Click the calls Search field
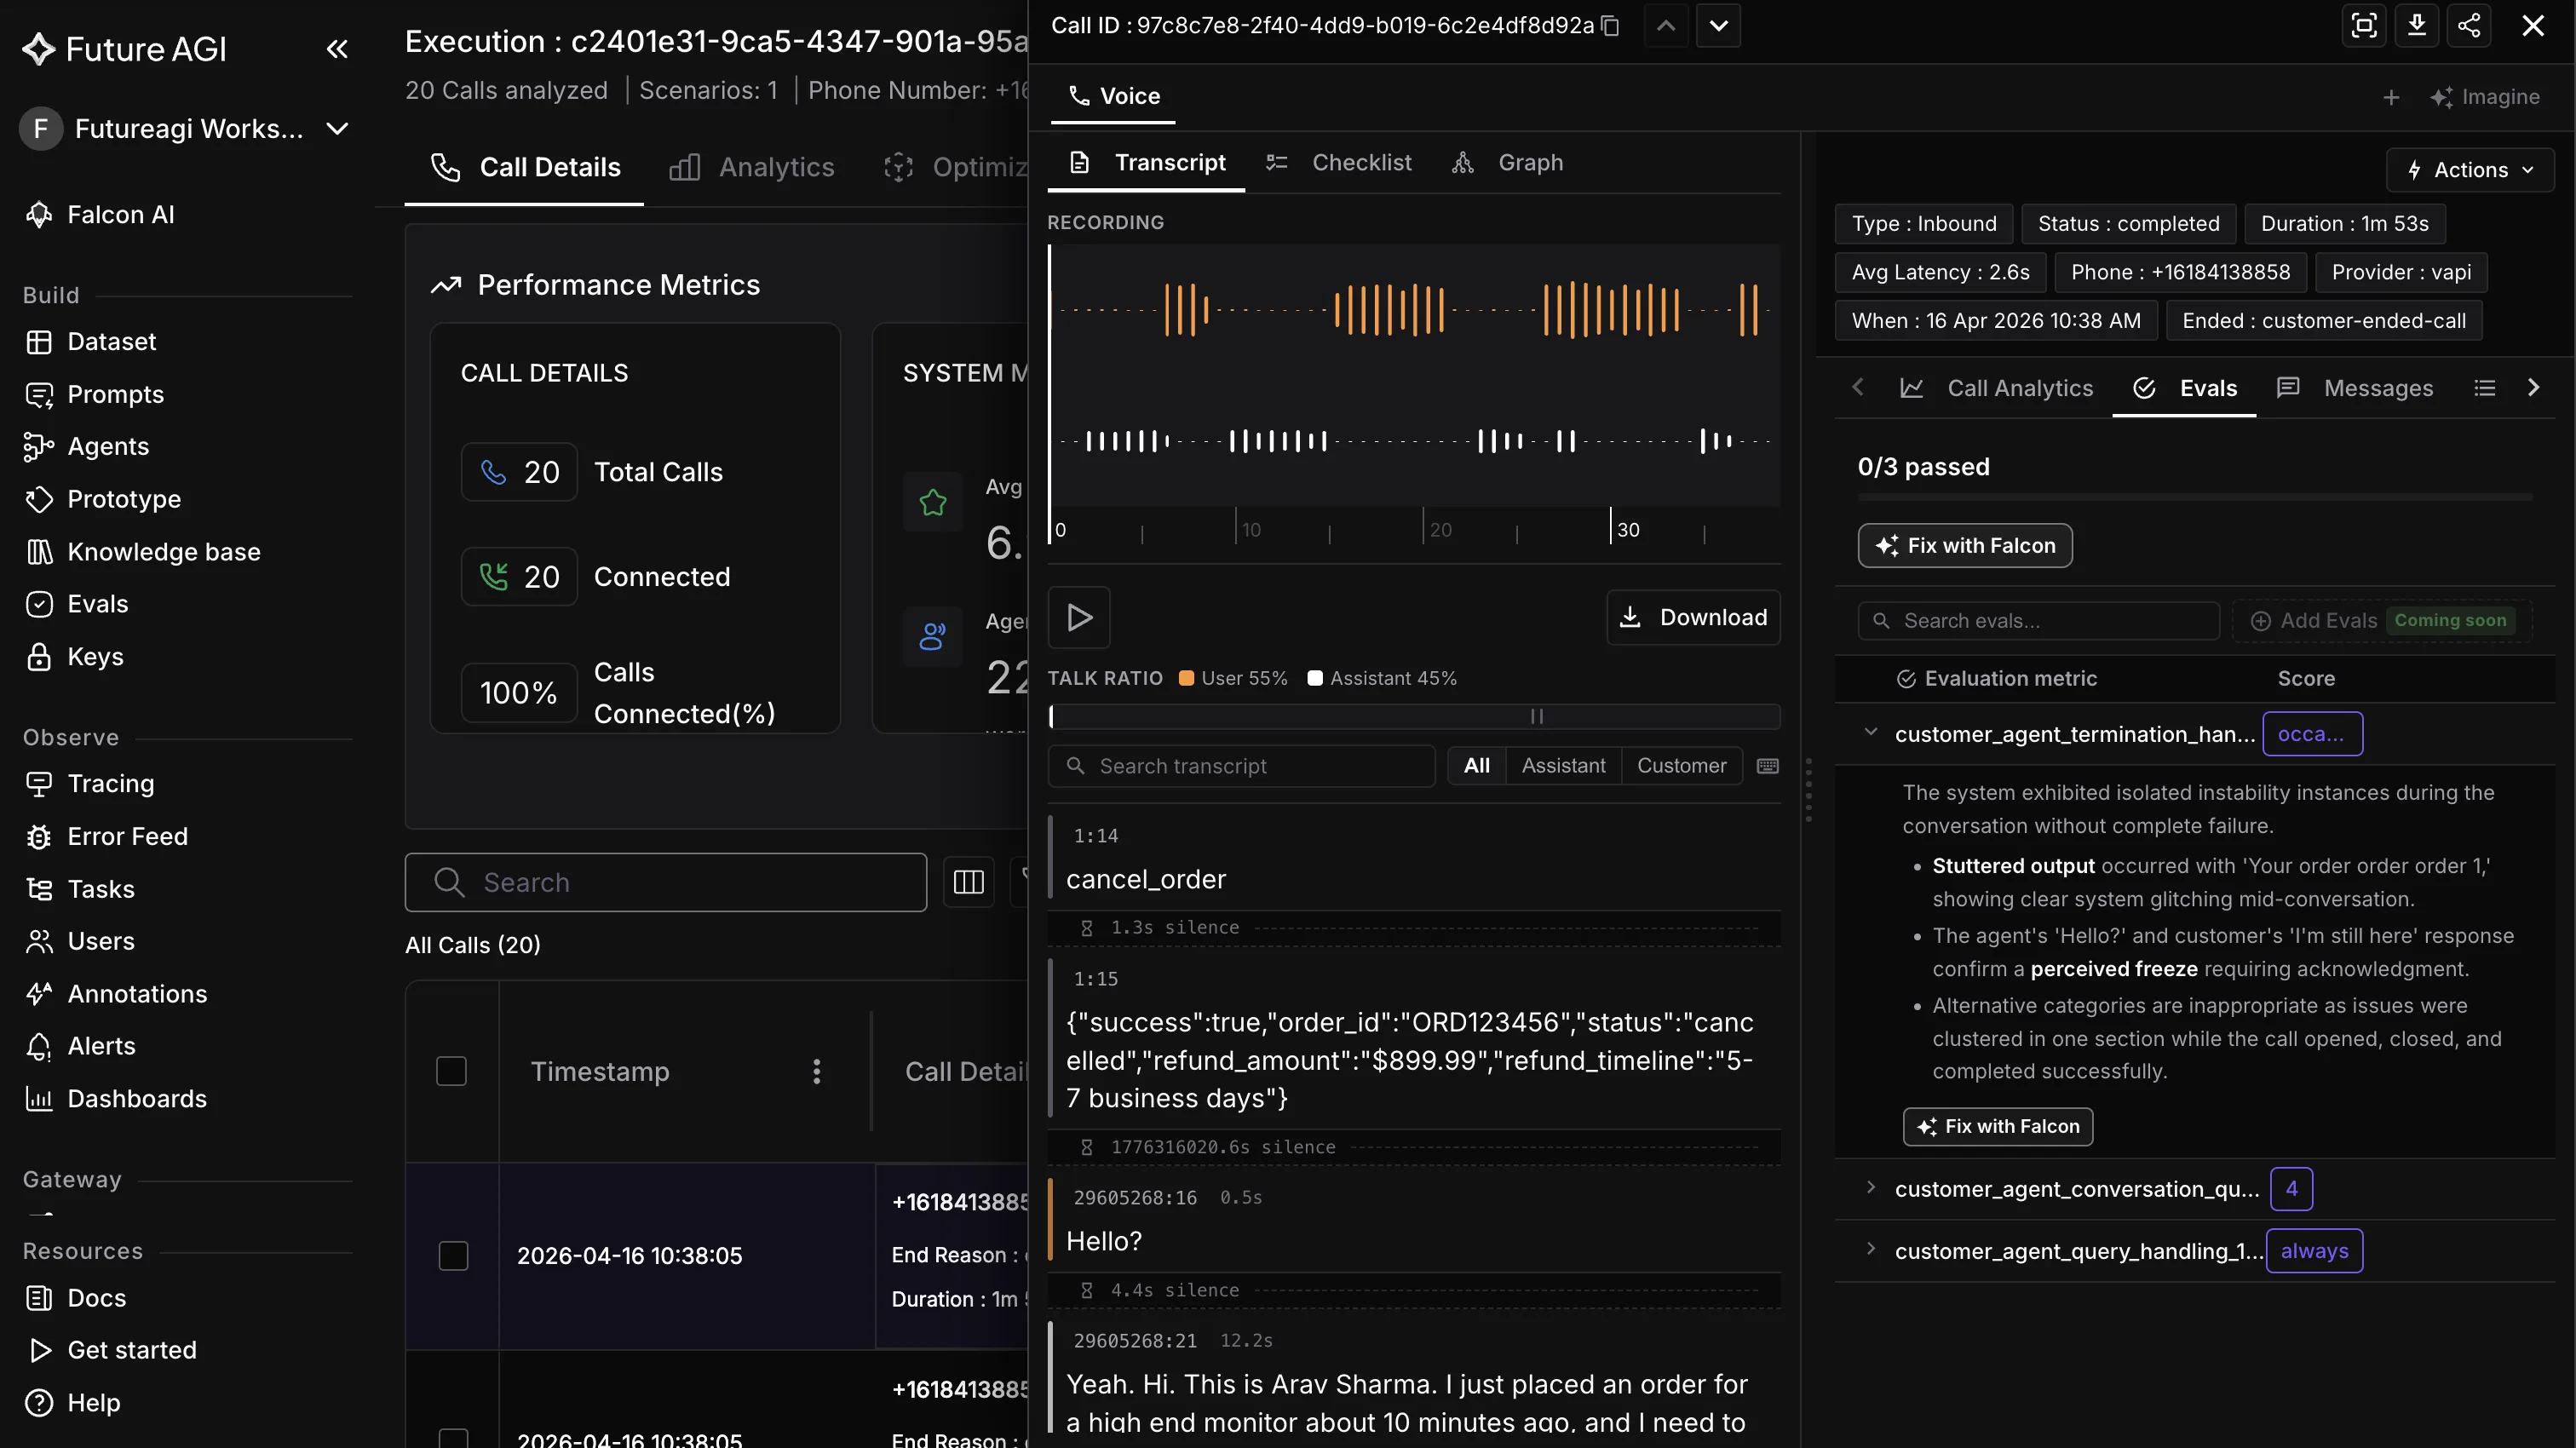Viewport: 2576px width, 1448px height. 666,882
